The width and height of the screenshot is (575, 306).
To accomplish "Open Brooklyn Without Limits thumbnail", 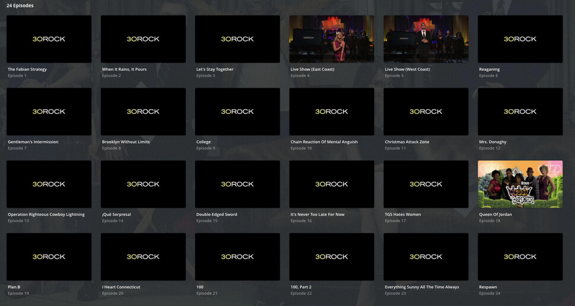I will click(x=143, y=111).
